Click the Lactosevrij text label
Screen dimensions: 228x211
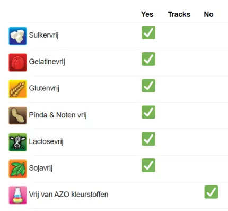[x=46, y=141]
